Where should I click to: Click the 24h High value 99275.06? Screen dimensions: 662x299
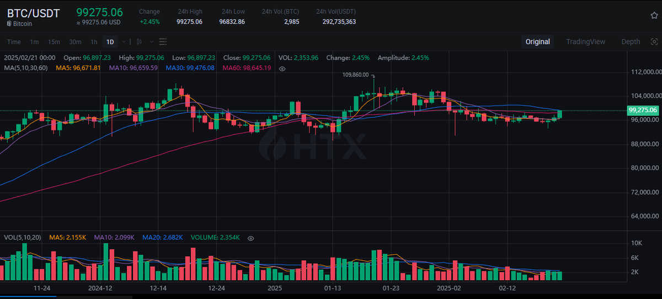pos(189,22)
